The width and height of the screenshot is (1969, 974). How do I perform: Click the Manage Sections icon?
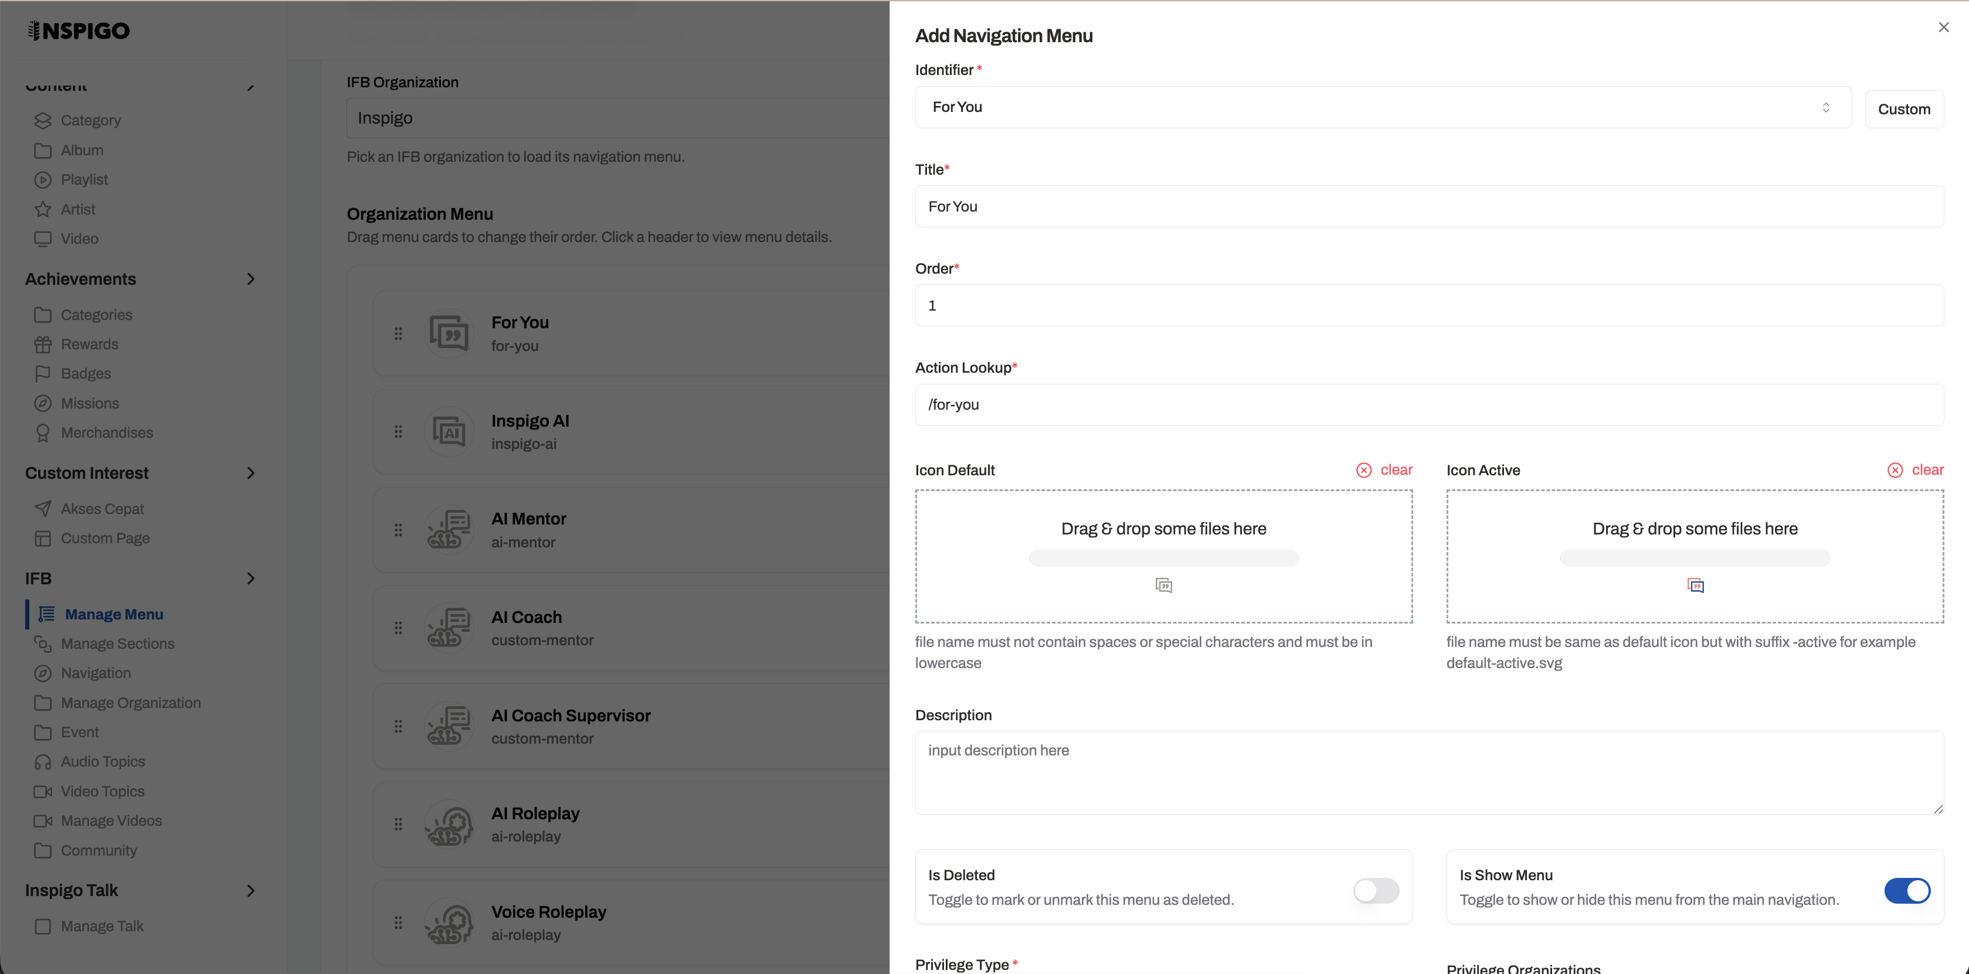tap(43, 644)
